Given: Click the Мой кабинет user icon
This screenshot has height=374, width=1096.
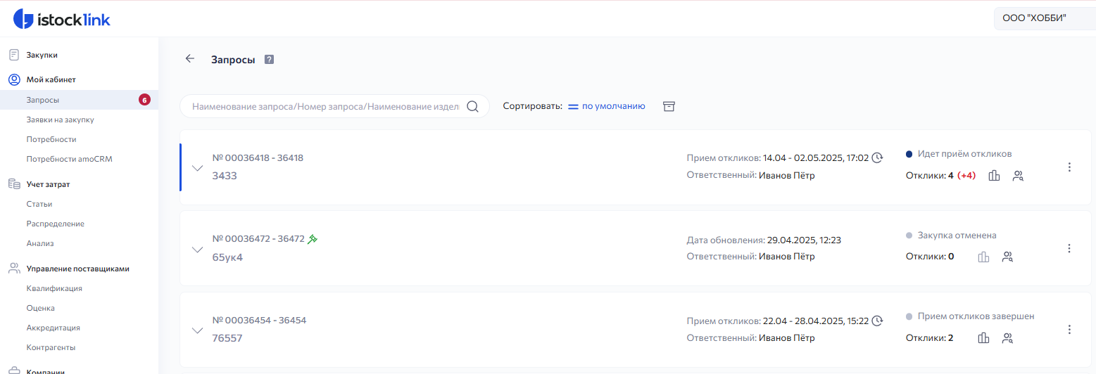Looking at the screenshot, I should (x=14, y=80).
